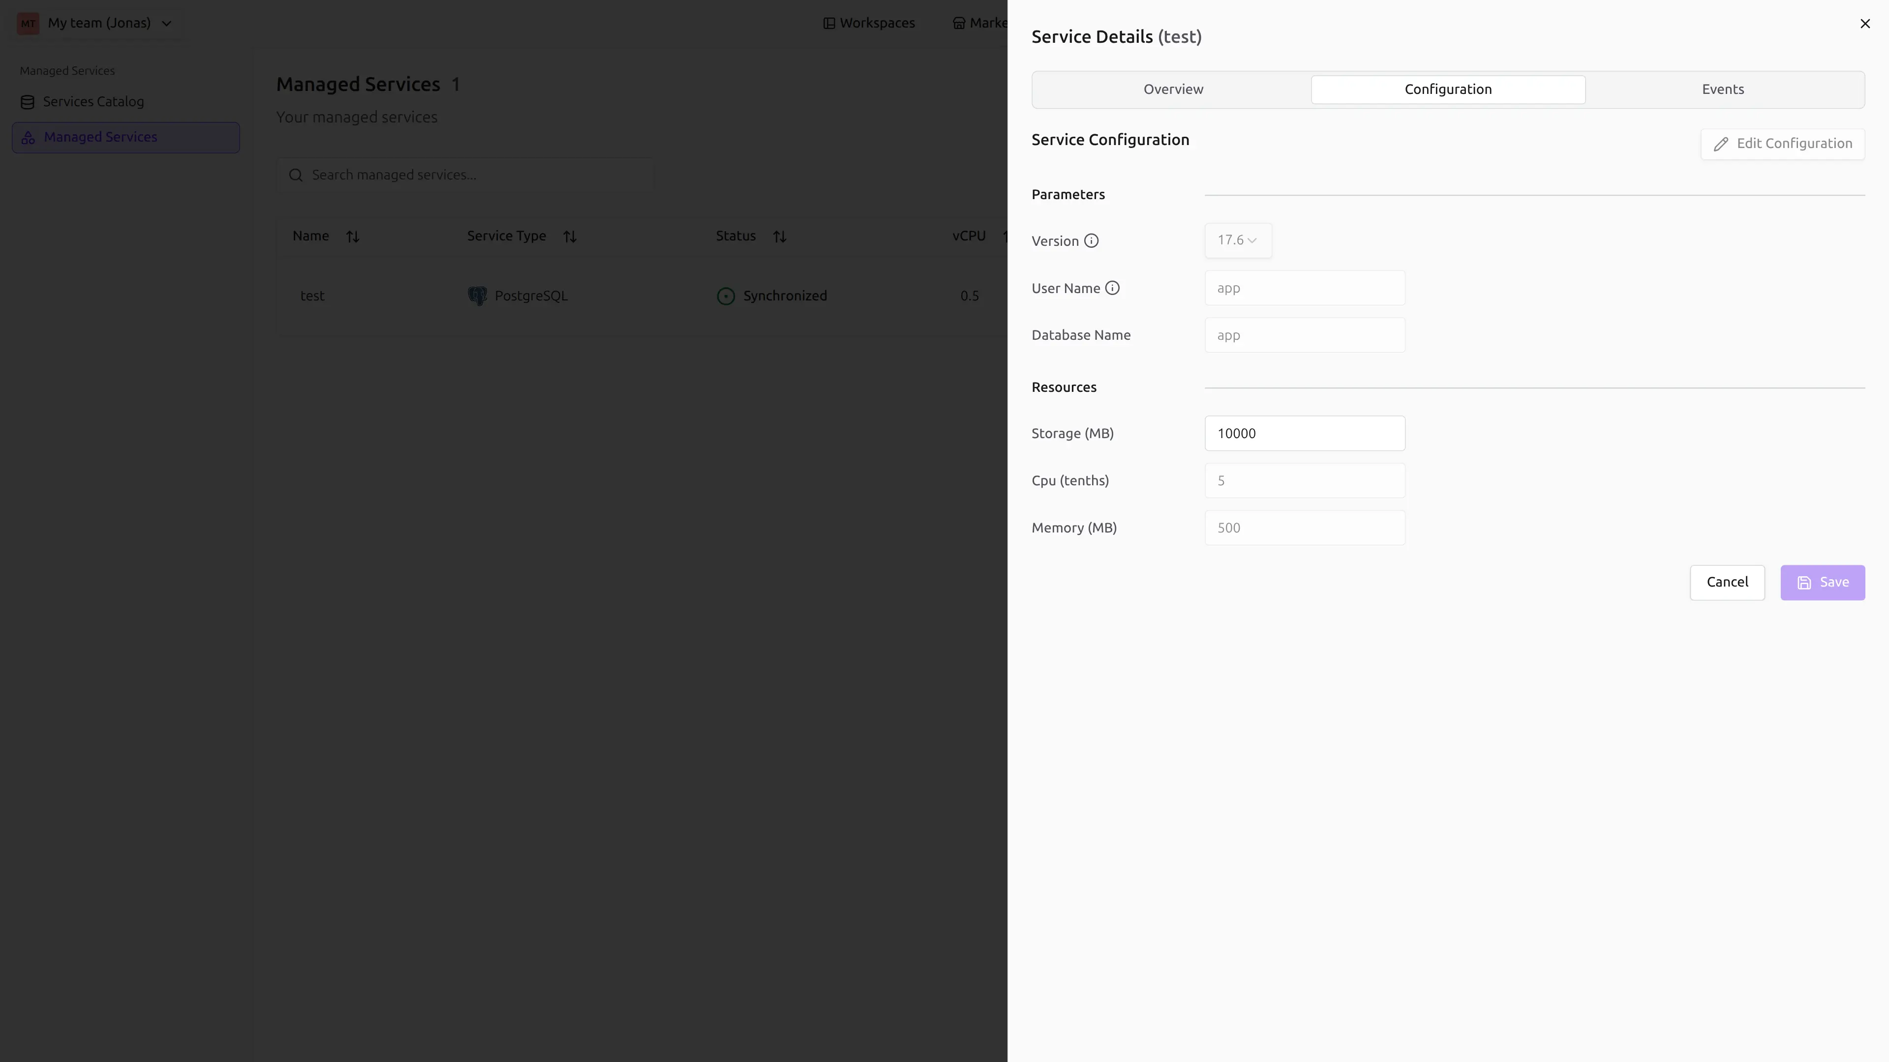Open the Events tab

(x=1723, y=88)
